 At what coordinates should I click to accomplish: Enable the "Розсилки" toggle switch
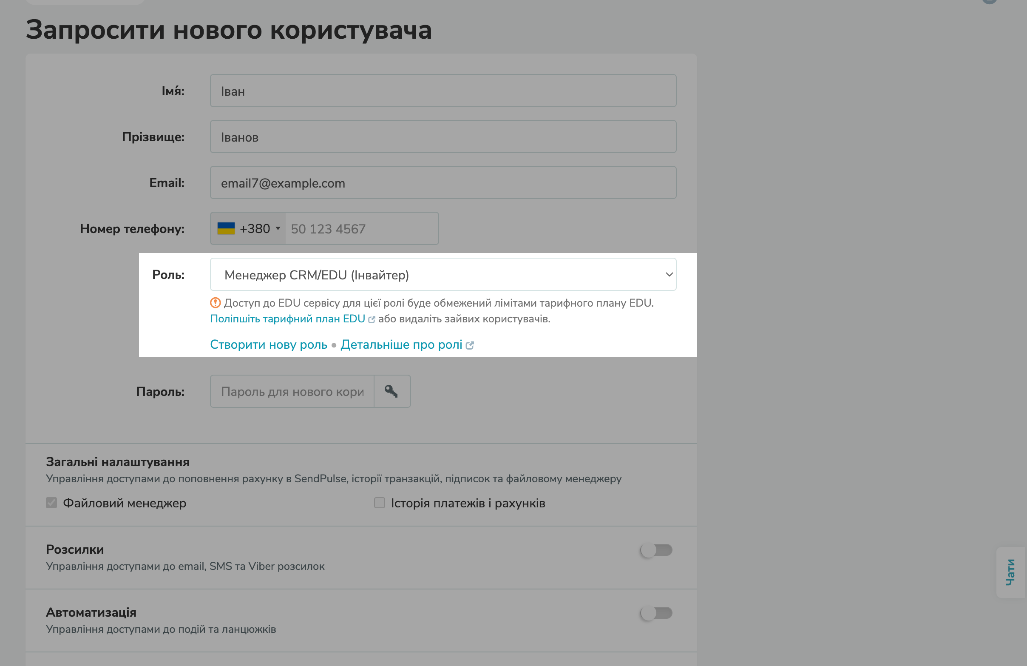click(656, 550)
